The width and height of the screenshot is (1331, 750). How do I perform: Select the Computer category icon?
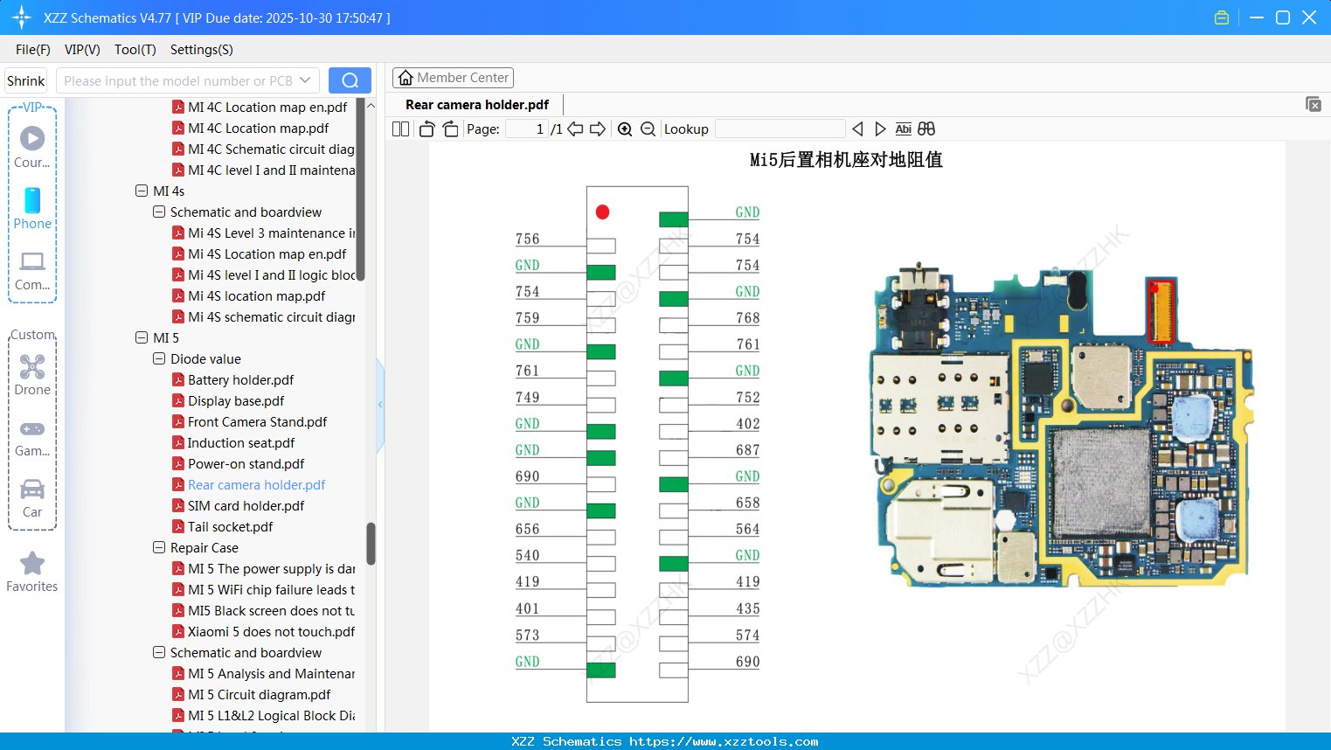[32, 270]
